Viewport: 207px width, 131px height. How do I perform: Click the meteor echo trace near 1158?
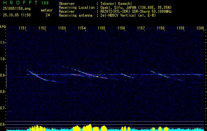pos(160,74)
